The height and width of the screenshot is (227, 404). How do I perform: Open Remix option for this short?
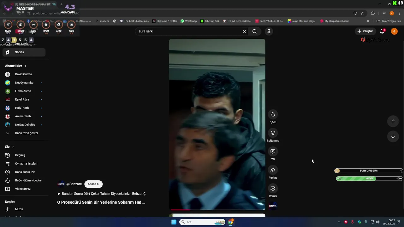point(273,188)
